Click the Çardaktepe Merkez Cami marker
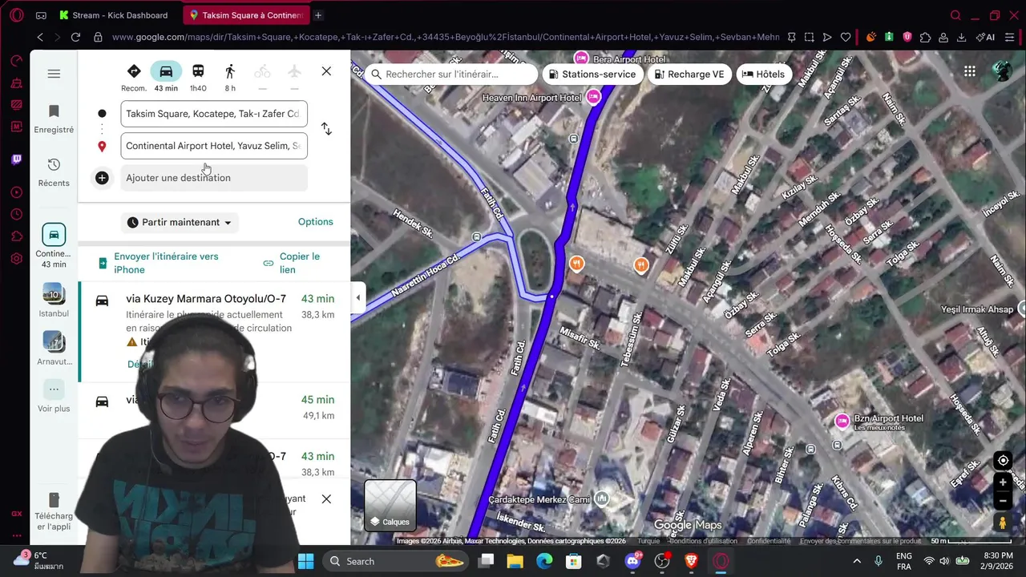 click(x=601, y=498)
